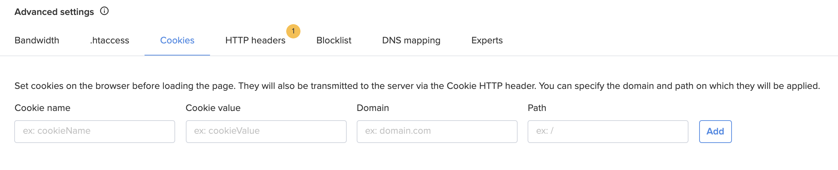
Task: Open the Bandwidth tab
Action: tap(37, 40)
